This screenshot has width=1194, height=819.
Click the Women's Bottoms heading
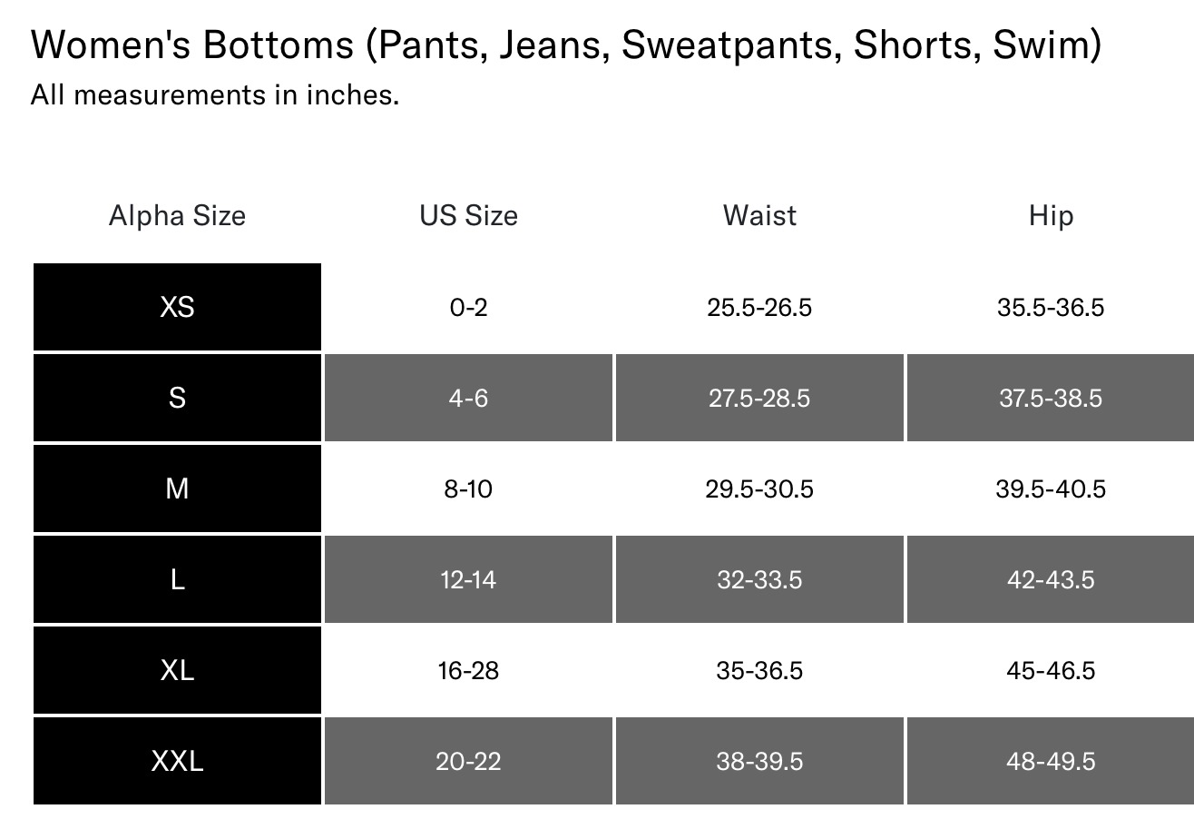coord(565,45)
